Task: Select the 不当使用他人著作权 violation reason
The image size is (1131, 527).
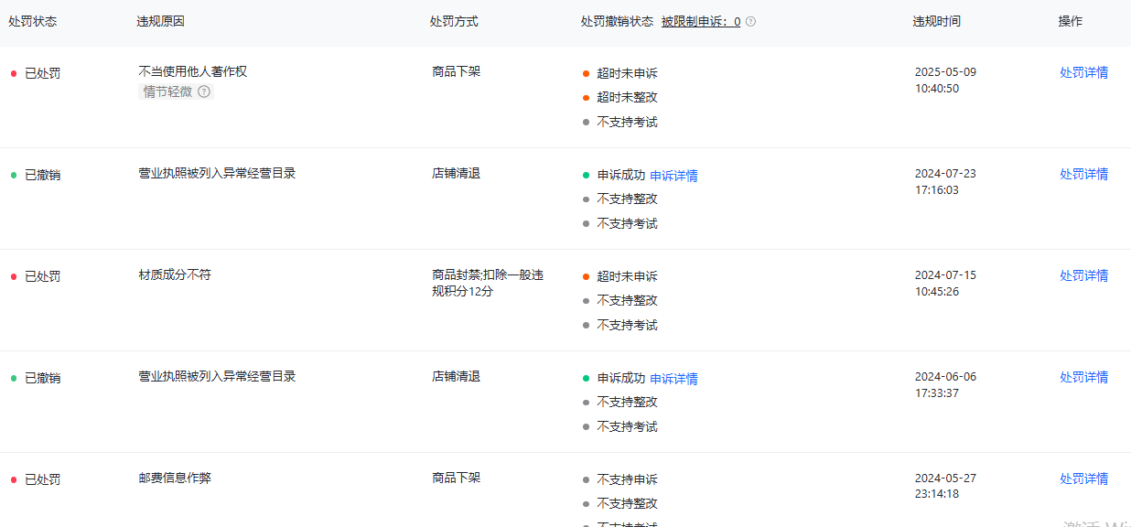Action: [x=193, y=71]
